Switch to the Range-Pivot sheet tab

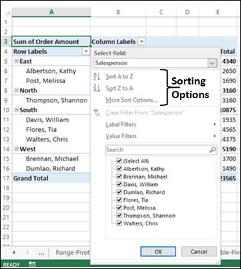[71, 253]
